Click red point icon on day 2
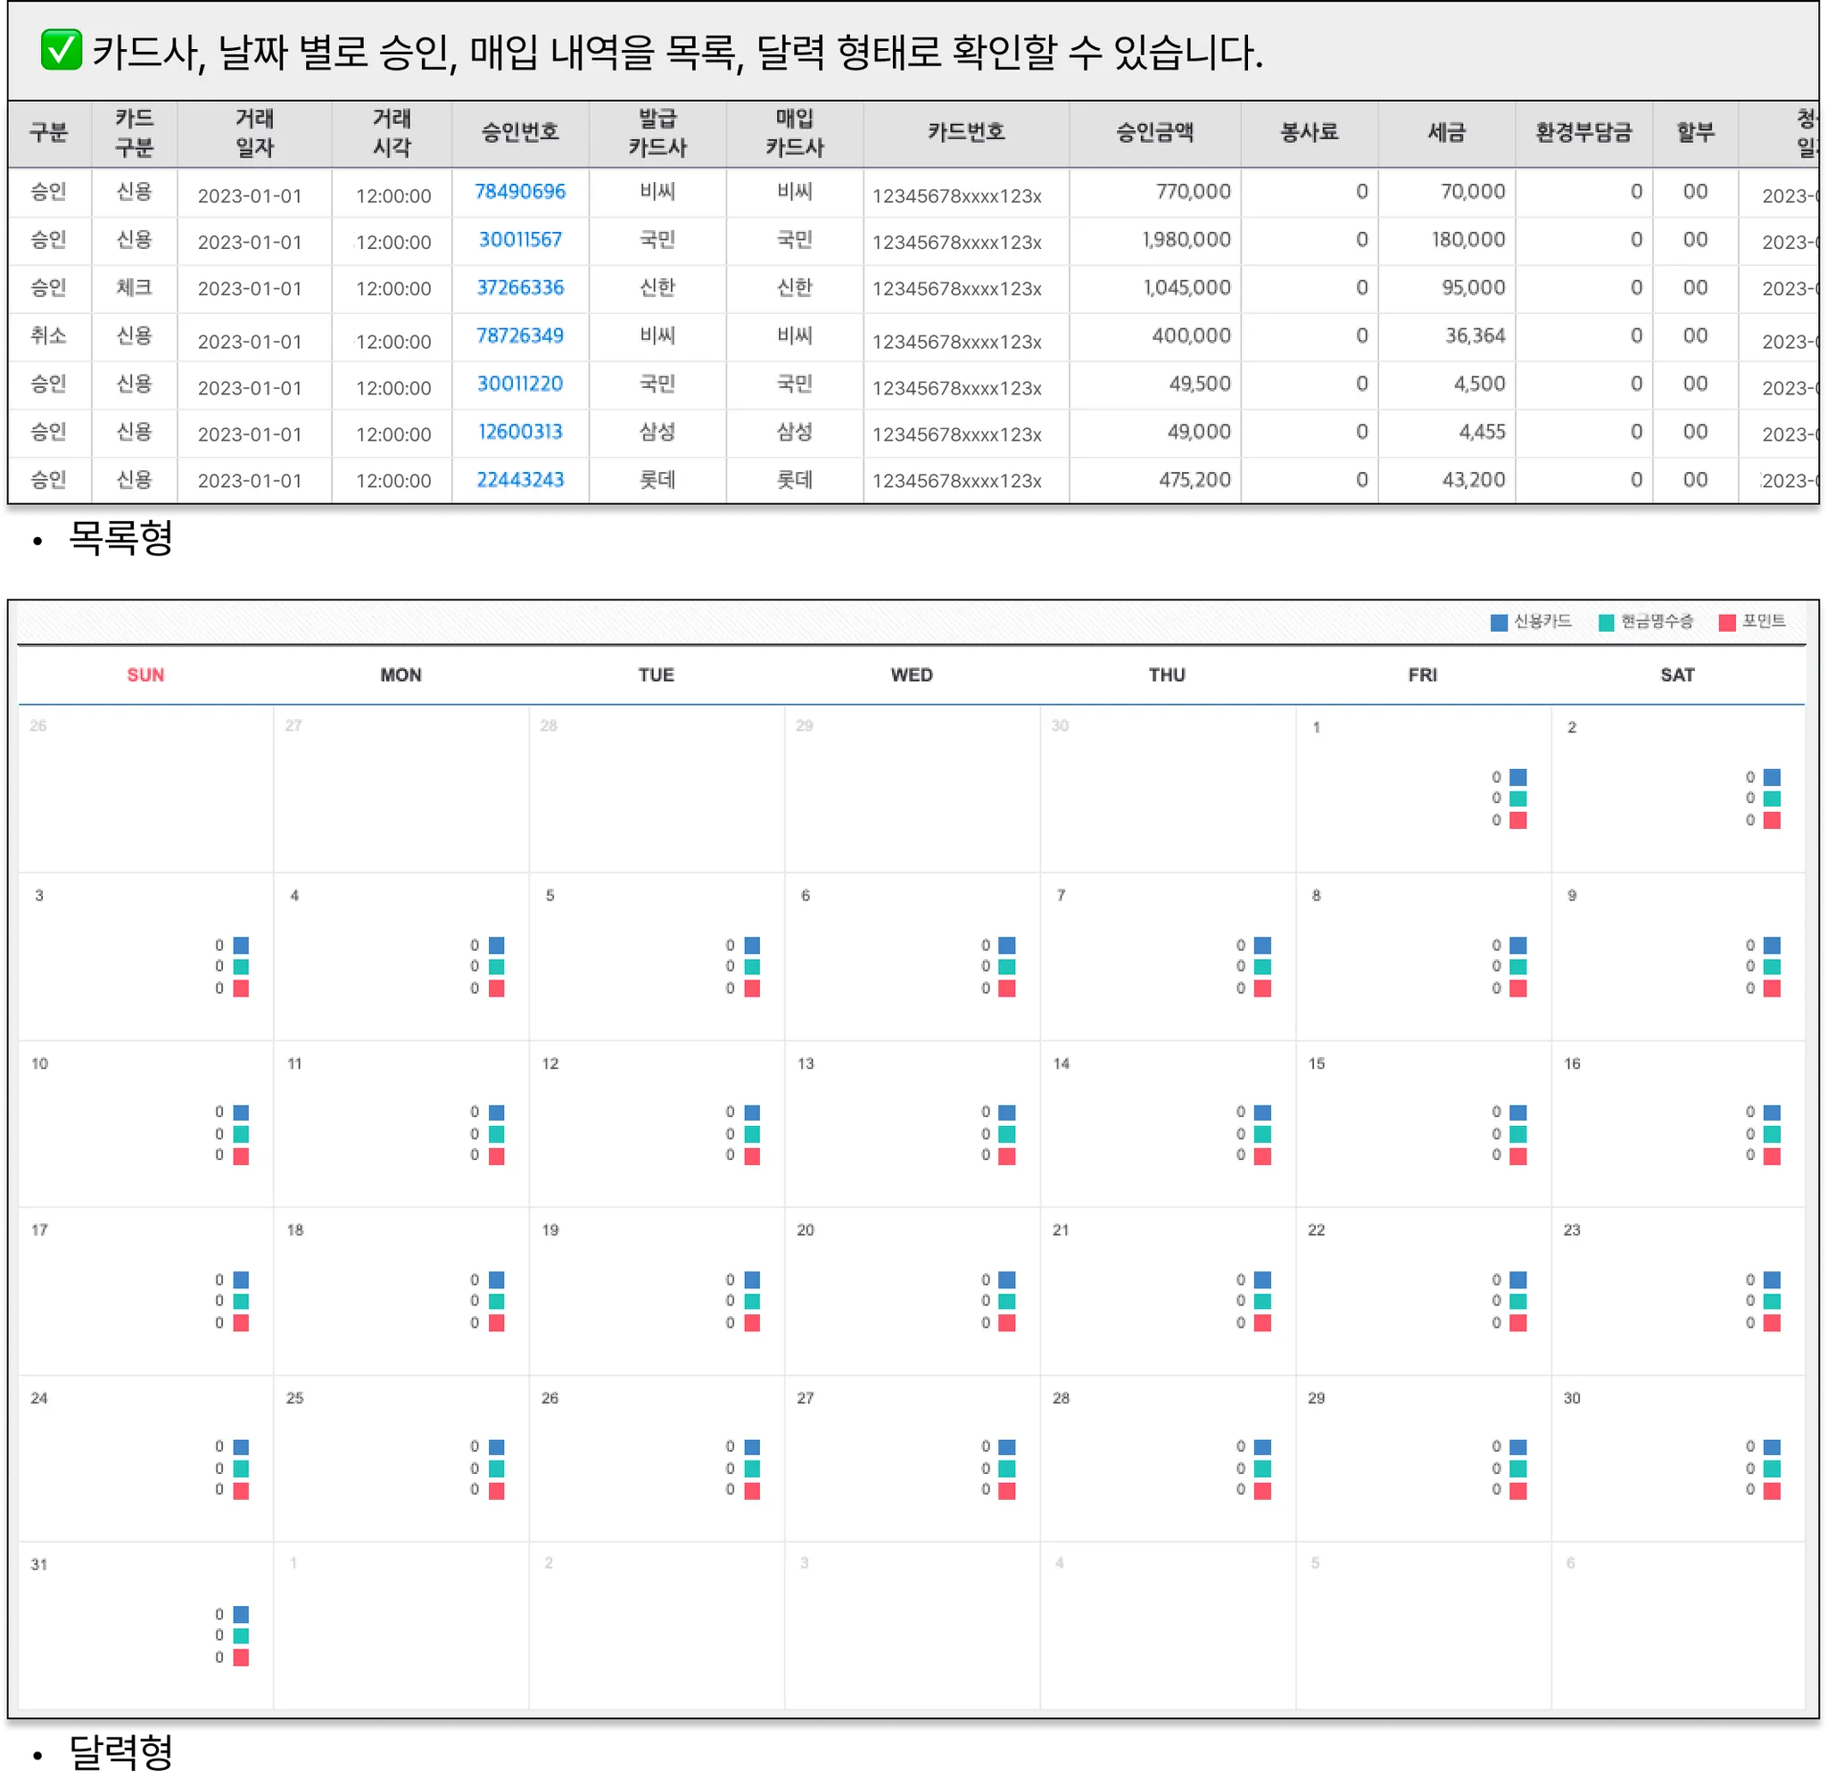The image size is (1827, 1771). point(1772,820)
